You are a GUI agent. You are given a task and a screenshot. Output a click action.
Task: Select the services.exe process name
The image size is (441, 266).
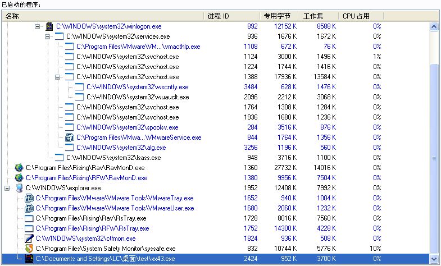coord(118,36)
